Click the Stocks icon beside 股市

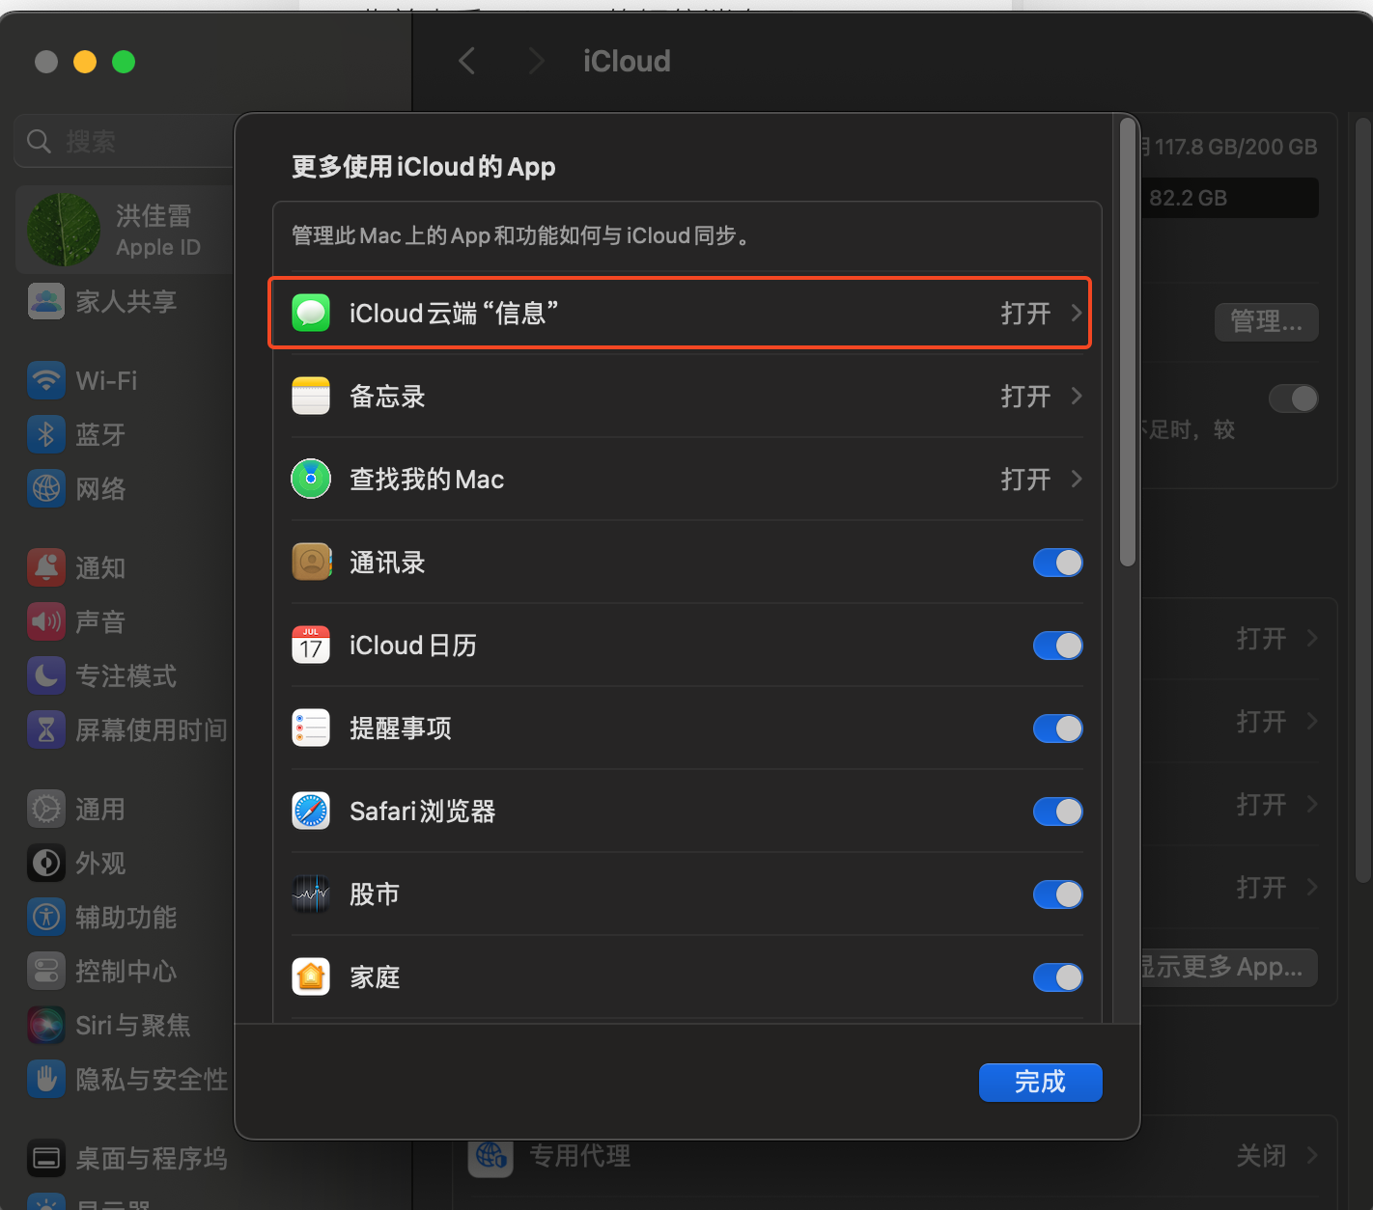[311, 894]
